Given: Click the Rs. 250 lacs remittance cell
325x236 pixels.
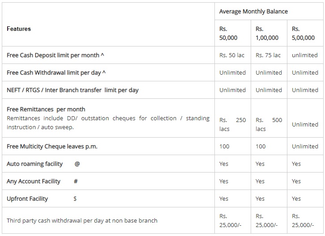Looking at the screenshot, I should [x=232, y=124].
